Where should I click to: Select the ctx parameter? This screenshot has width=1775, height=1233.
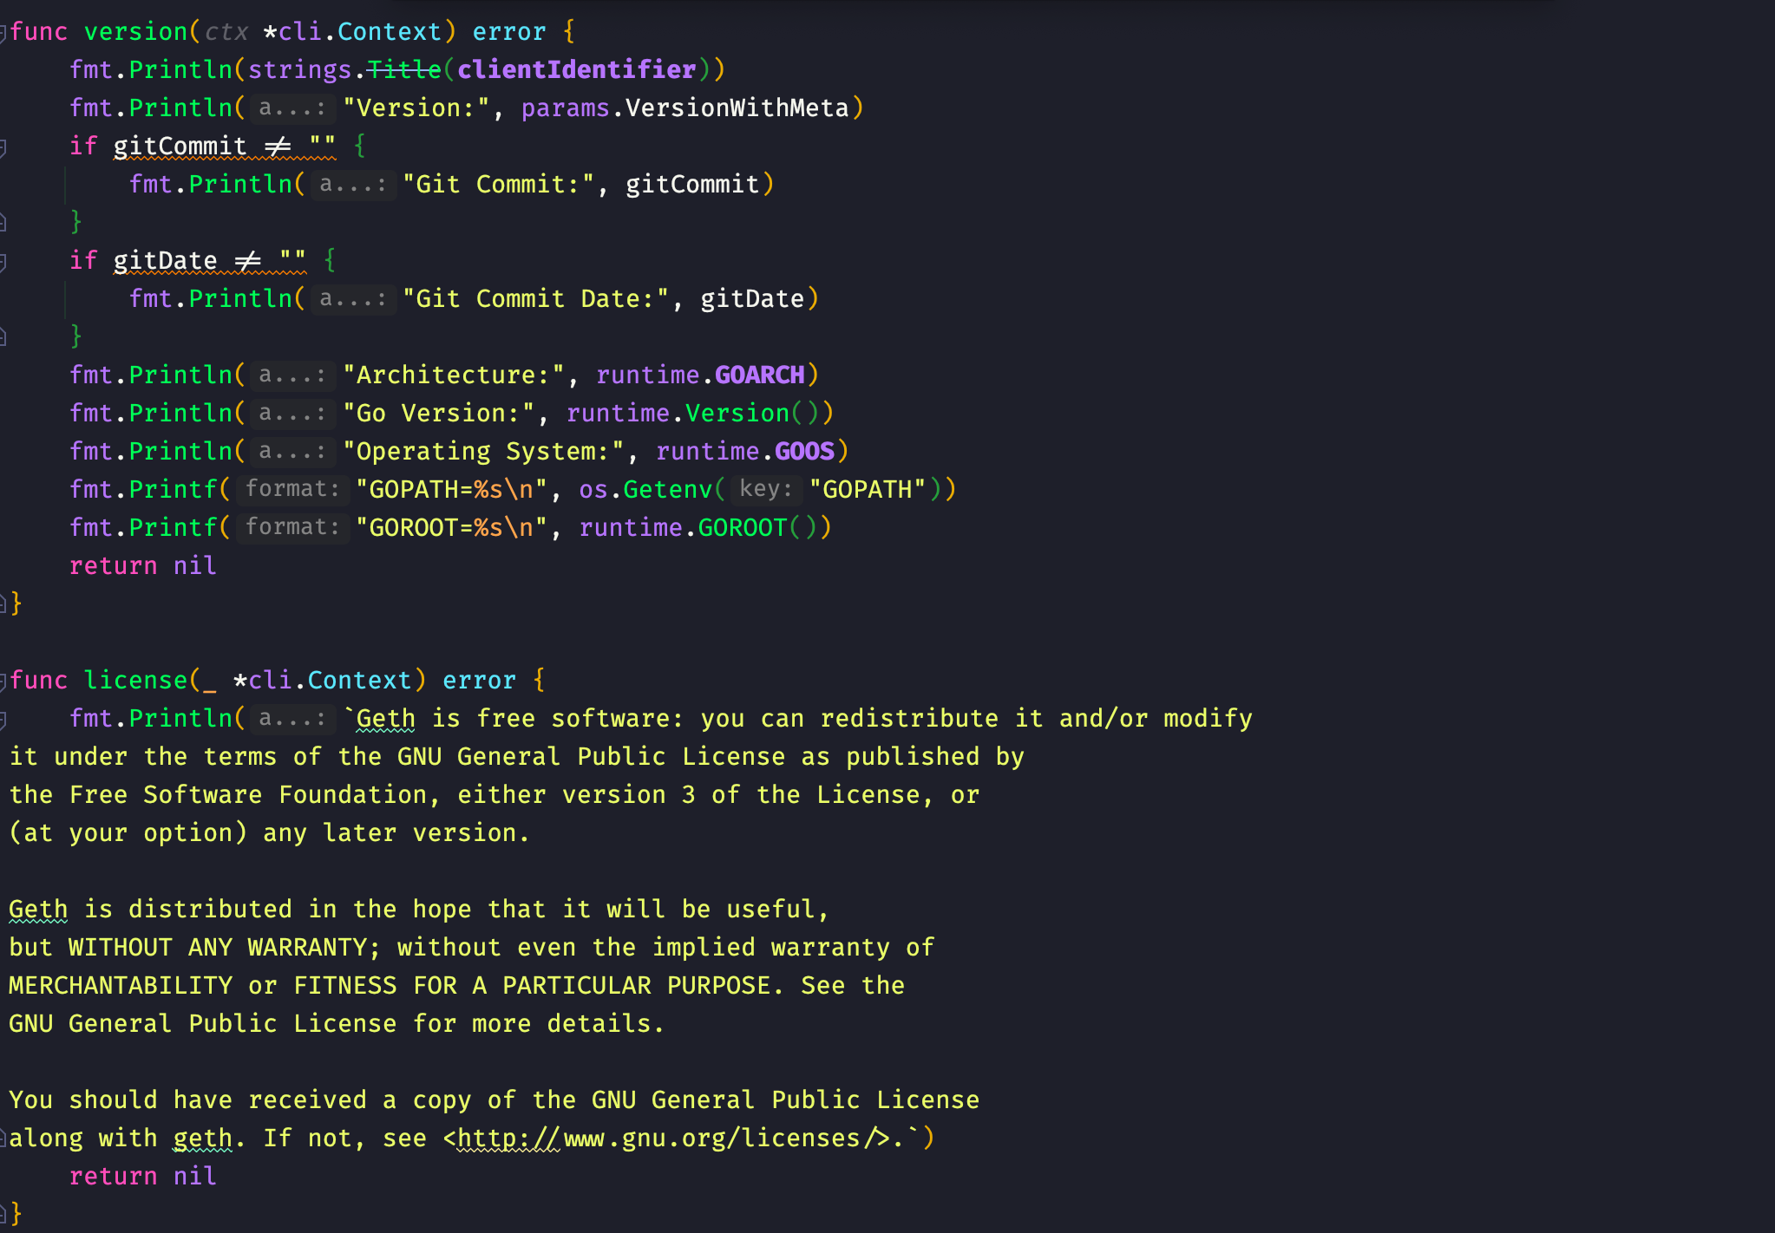click(226, 32)
